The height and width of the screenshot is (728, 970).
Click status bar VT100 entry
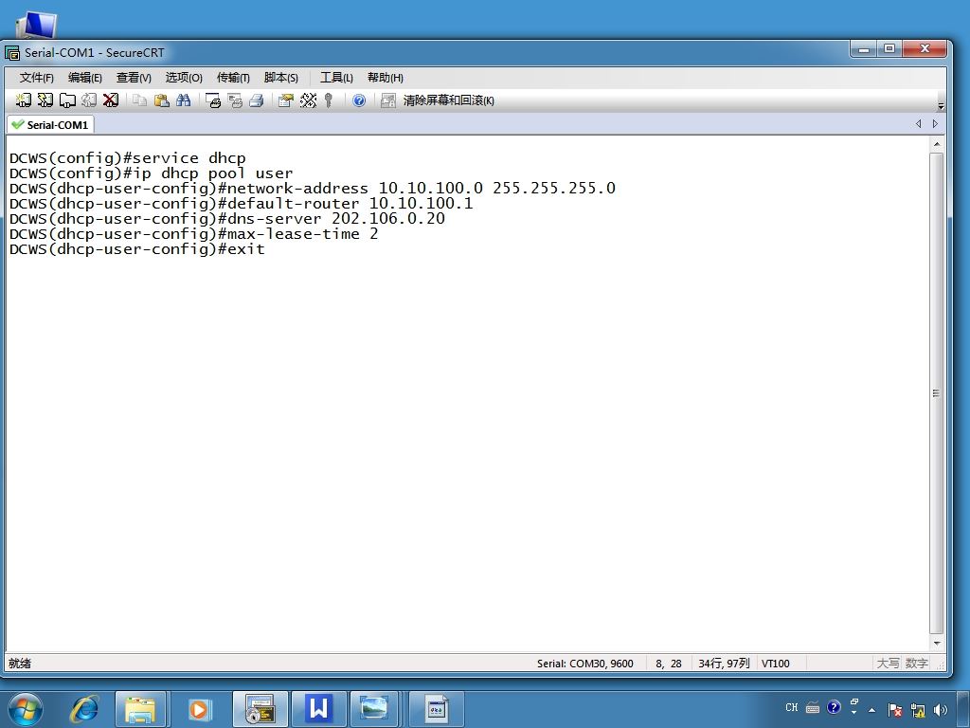776,664
